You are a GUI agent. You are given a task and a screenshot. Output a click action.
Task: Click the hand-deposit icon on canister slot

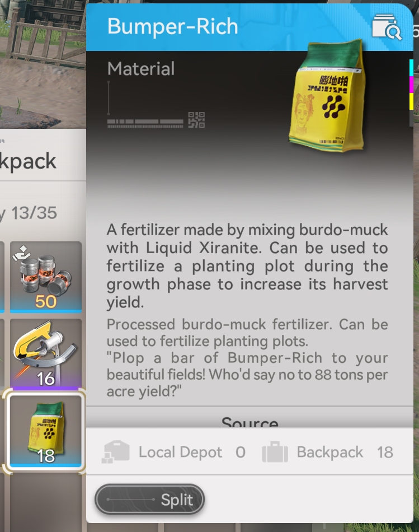21,253
